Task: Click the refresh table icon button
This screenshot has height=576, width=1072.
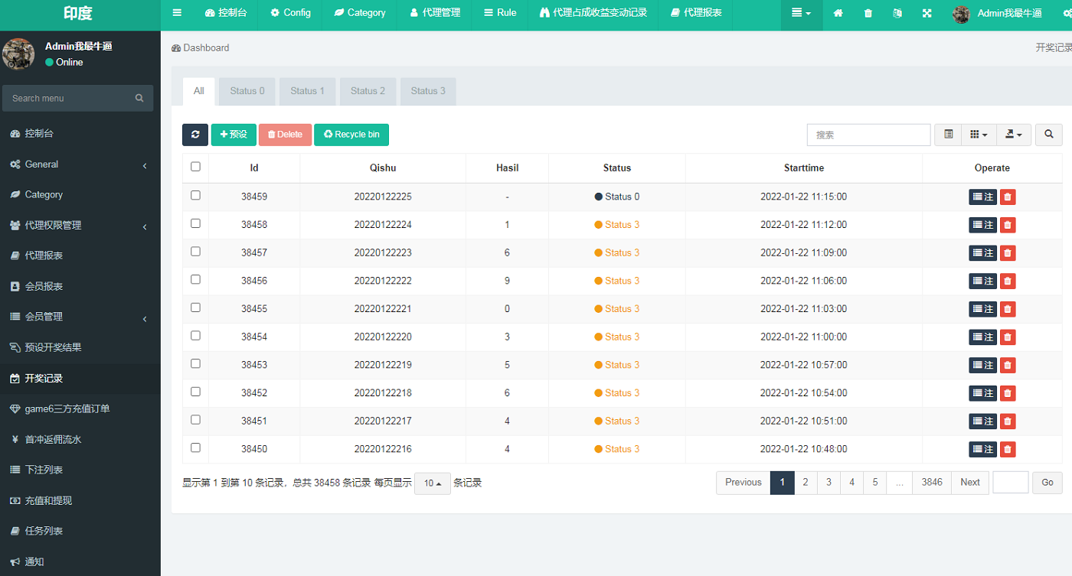Action: [195, 135]
